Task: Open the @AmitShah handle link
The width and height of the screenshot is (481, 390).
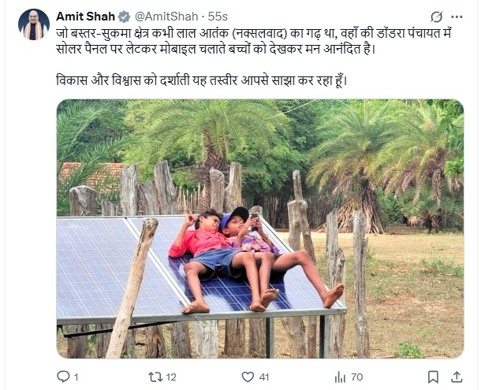Action: pos(166,17)
